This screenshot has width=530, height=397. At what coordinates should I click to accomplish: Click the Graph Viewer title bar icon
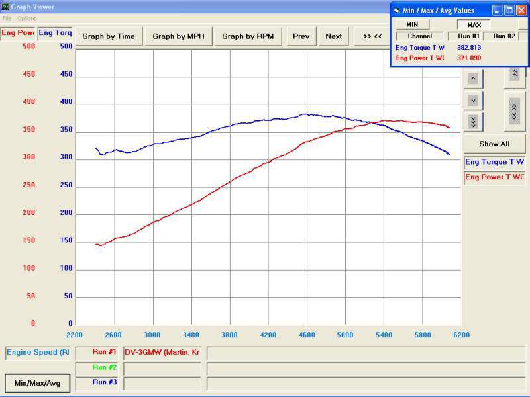pos(5,7)
